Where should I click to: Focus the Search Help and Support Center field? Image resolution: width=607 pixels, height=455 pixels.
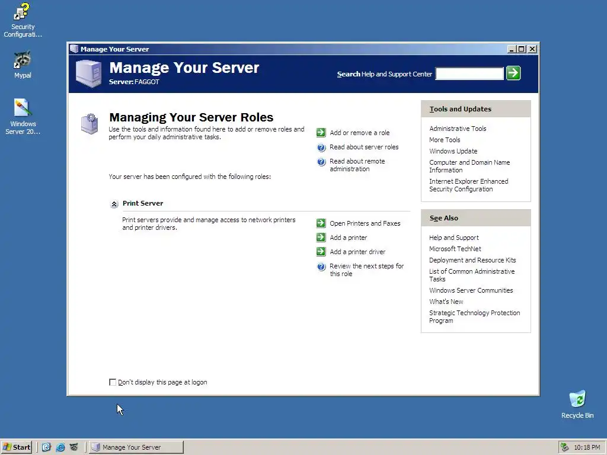469,73
